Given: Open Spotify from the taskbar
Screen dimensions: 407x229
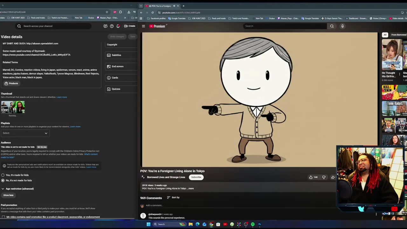Looking at the screenshot, I should [253, 224].
